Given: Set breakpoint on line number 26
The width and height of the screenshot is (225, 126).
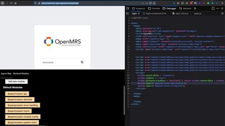Looking at the screenshot, I should [x=128, y=83].
